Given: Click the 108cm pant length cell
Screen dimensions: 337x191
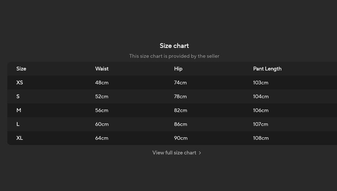Looking at the screenshot, I should click(261, 138).
